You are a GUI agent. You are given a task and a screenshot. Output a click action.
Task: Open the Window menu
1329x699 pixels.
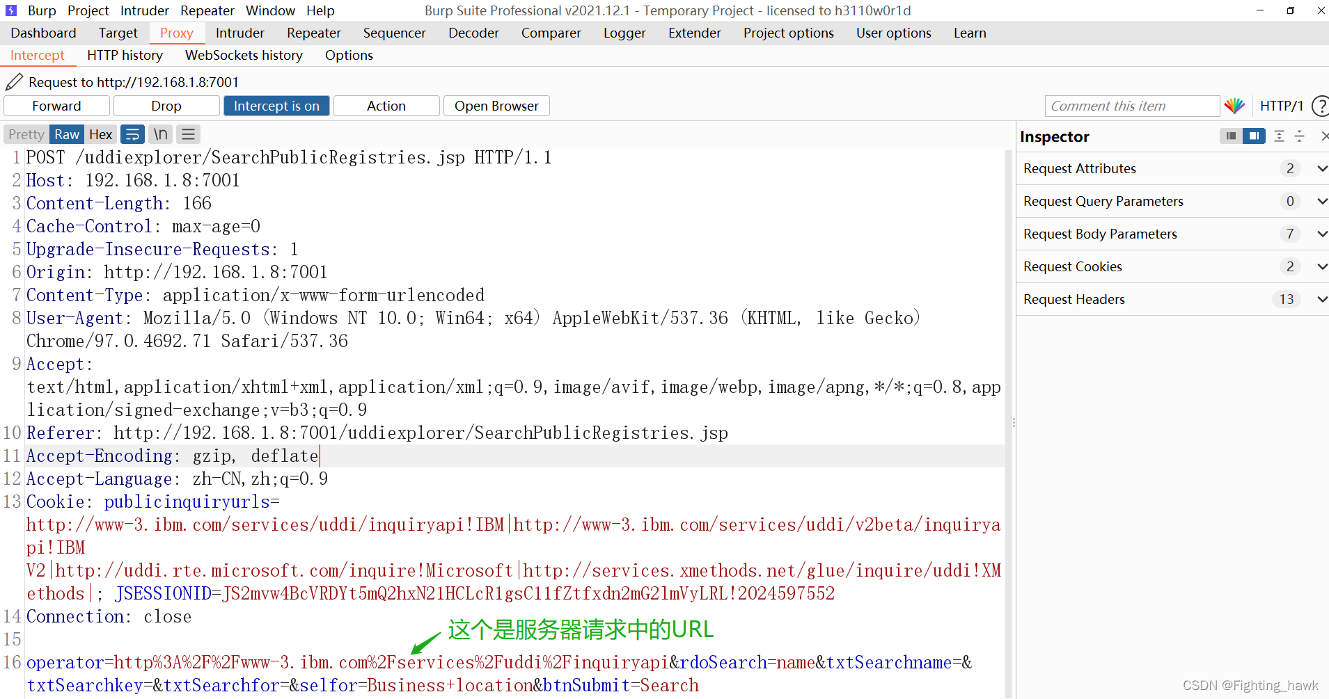(270, 10)
